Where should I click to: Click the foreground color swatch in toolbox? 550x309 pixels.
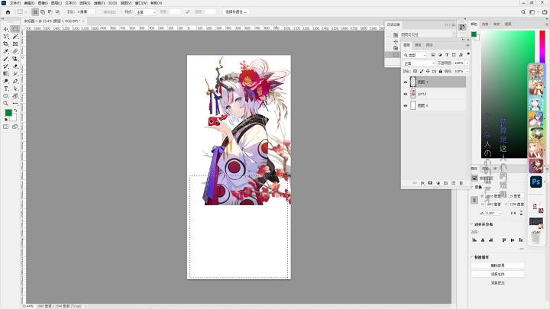click(8, 112)
